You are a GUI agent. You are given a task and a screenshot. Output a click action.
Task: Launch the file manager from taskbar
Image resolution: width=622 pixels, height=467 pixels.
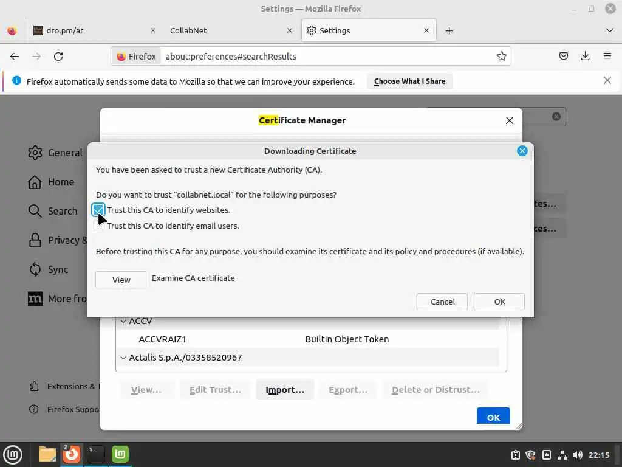47,454
